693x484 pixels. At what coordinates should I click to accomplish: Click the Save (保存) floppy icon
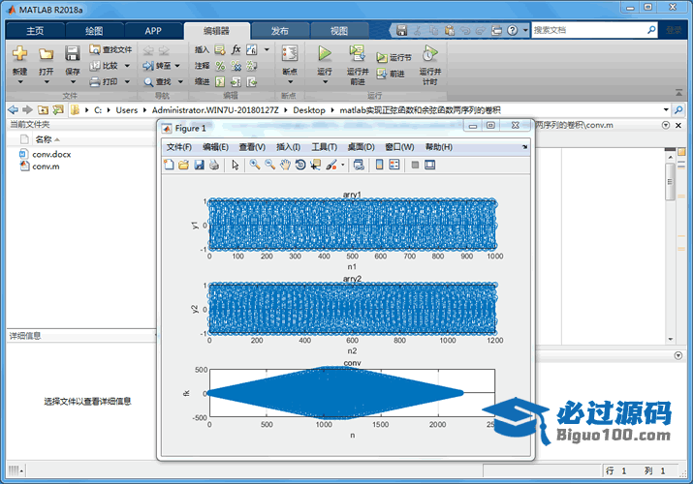[x=73, y=54]
